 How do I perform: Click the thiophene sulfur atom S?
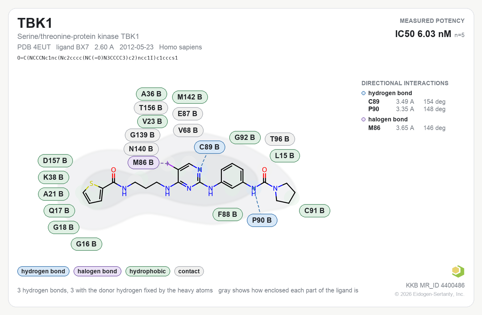[x=91, y=184]
